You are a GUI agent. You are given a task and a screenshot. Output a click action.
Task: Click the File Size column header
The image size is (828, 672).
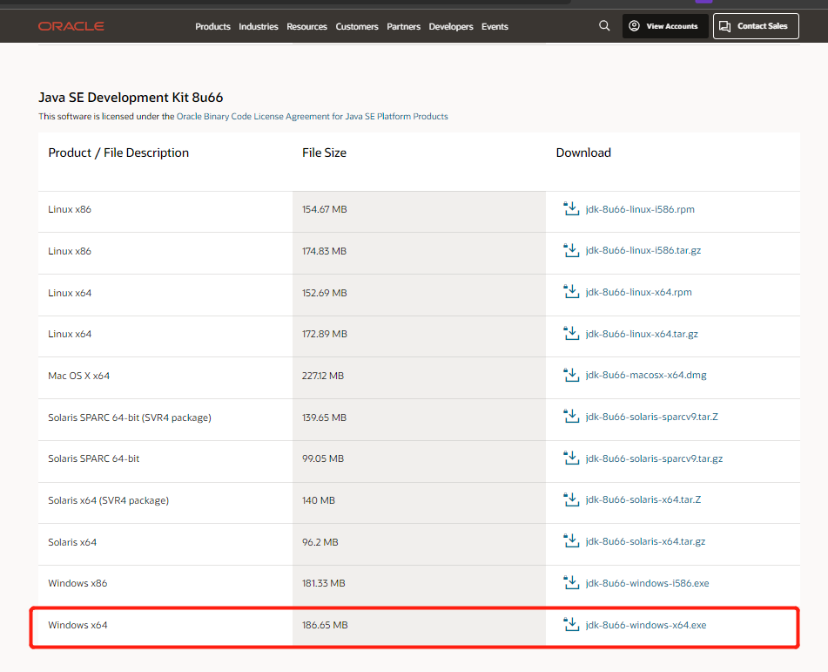click(x=324, y=153)
